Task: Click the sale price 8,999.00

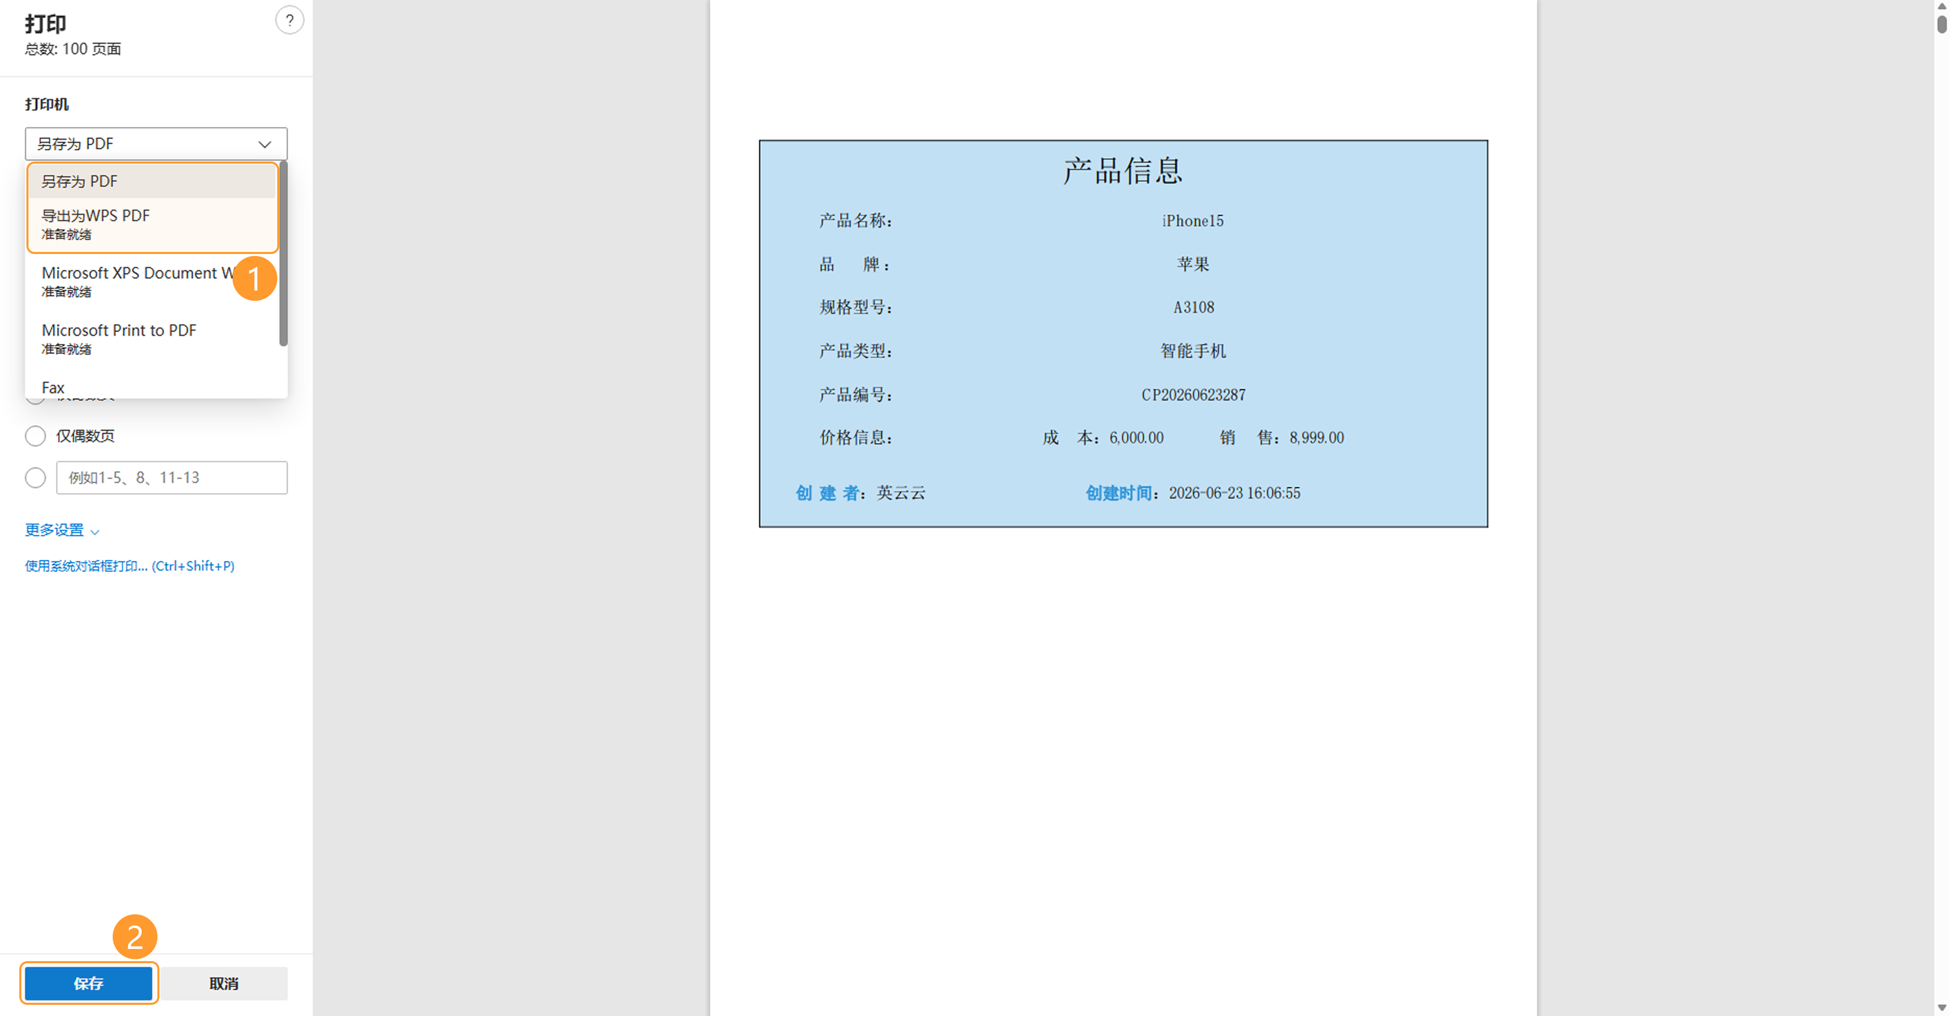Action: coord(1317,437)
